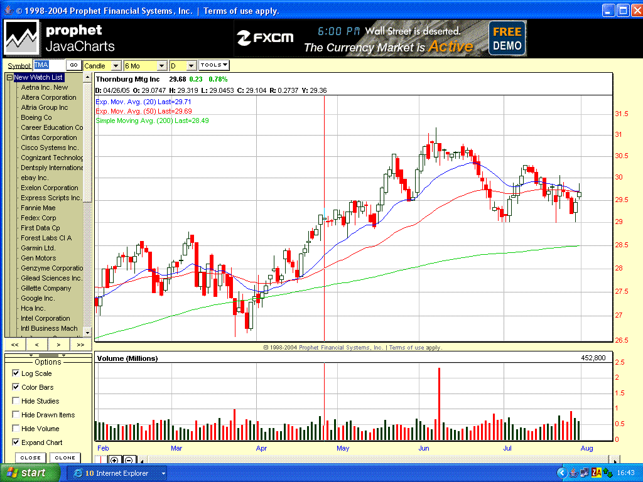Select Aetna Inc. New in watch list
Image resolution: width=643 pixels, height=482 pixels.
(45, 87)
